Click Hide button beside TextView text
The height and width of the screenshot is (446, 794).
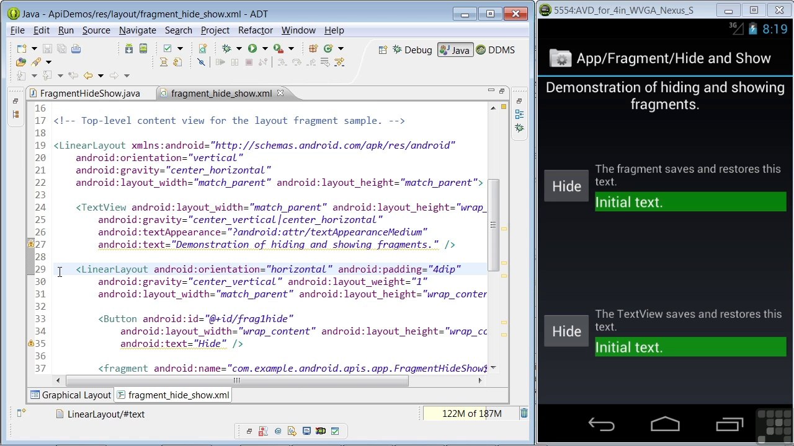[566, 331]
